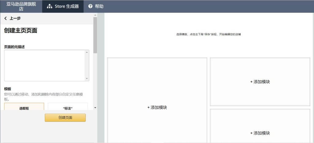Add module in the lower right tile

coord(260,133)
